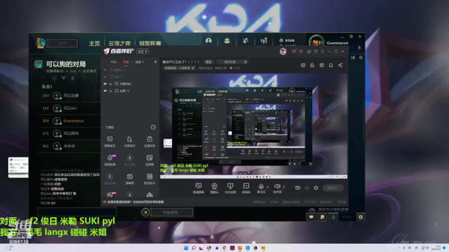Screen dimensions: 449x252
Task: Click the 开始游戏 start game button
Action: (171, 212)
